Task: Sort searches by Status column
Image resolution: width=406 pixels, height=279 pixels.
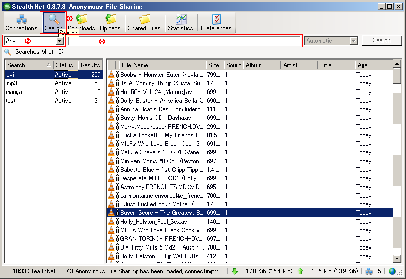Action: [66, 65]
